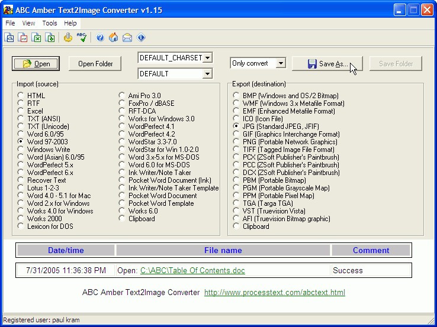Screen dimensions: 437x327
Task: Open the processtext.com/abctext.html link
Action: point(275,292)
